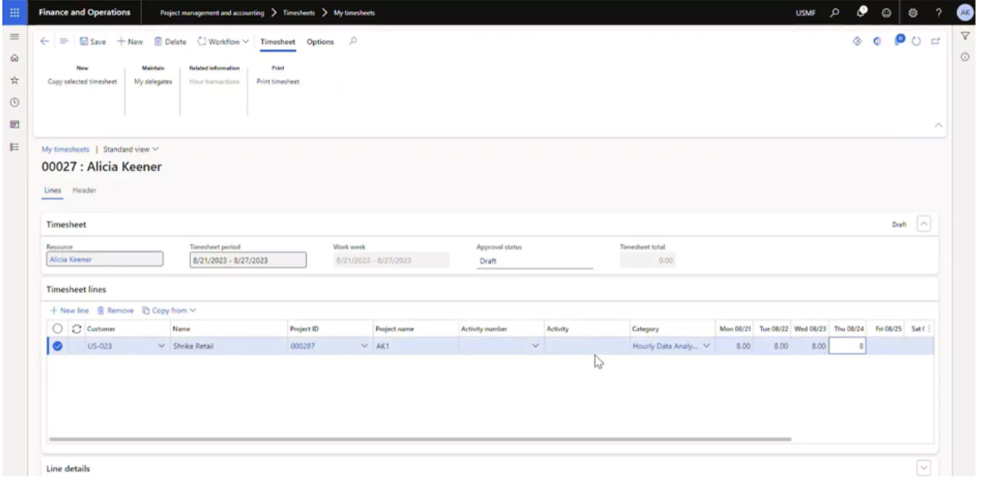982x484 pixels.
Task: Click Timesheets in the breadcrumb
Action: 298,12
